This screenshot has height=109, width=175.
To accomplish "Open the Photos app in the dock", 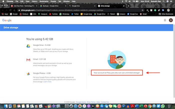I will 80,106.
